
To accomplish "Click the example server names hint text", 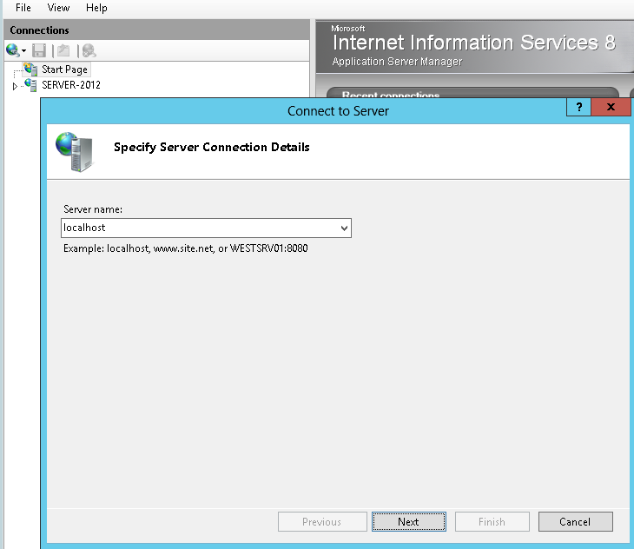I will tap(186, 248).
